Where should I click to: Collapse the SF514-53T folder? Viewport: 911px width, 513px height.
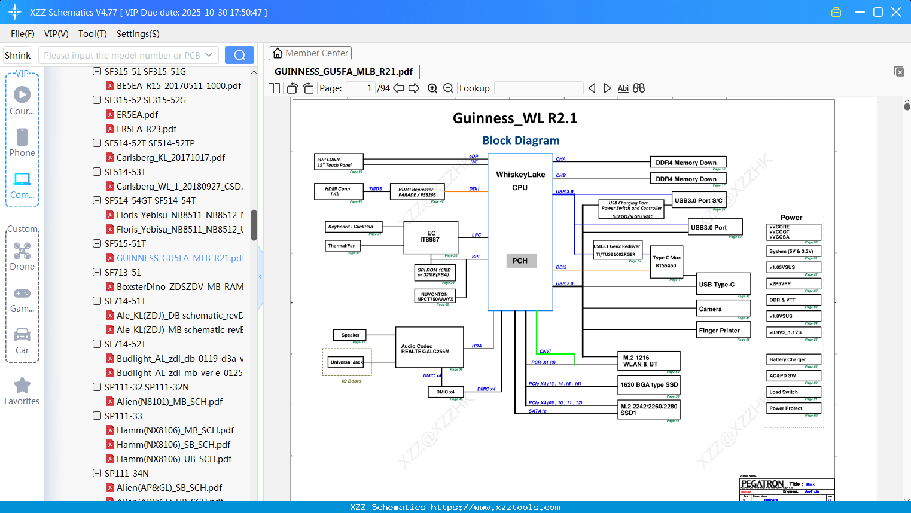97,172
